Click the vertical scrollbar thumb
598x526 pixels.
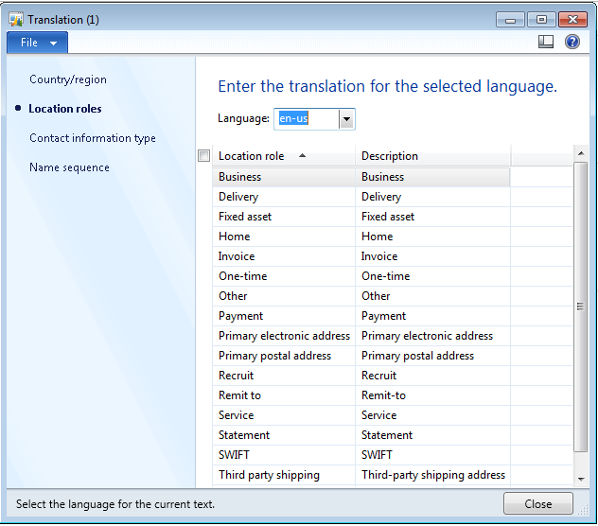point(580,307)
